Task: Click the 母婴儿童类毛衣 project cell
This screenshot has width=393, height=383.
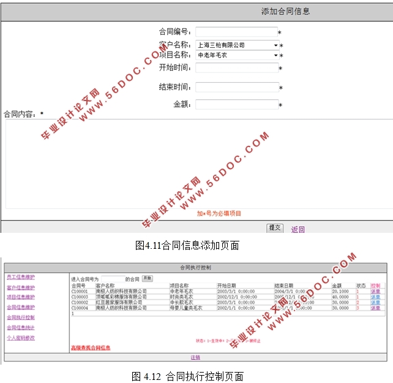Action: point(186,308)
